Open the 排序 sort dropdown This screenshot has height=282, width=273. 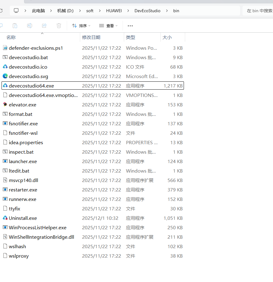[81, 26]
